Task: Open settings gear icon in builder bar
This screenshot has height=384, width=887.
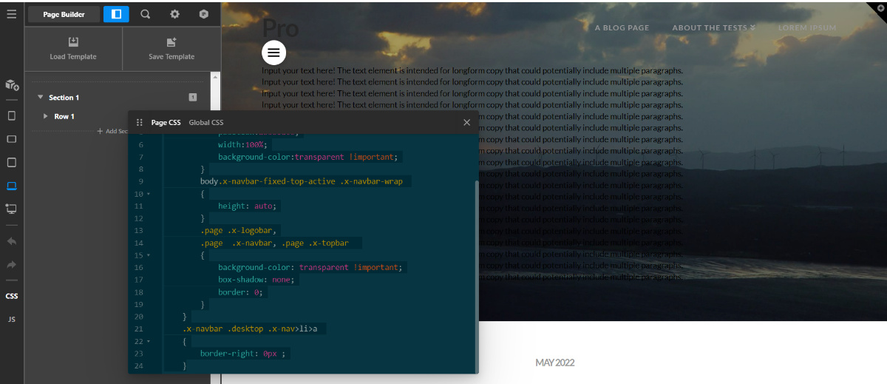Action: tap(174, 14)
